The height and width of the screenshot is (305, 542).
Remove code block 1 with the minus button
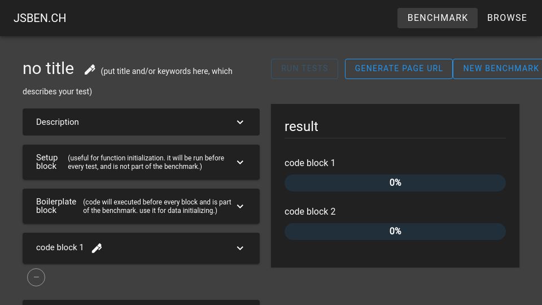pos(36,277)
